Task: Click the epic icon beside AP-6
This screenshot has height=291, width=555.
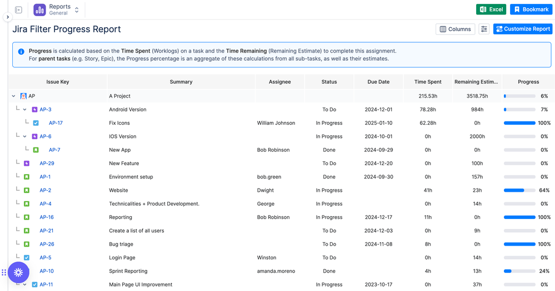Action: (x=34, y=136)
